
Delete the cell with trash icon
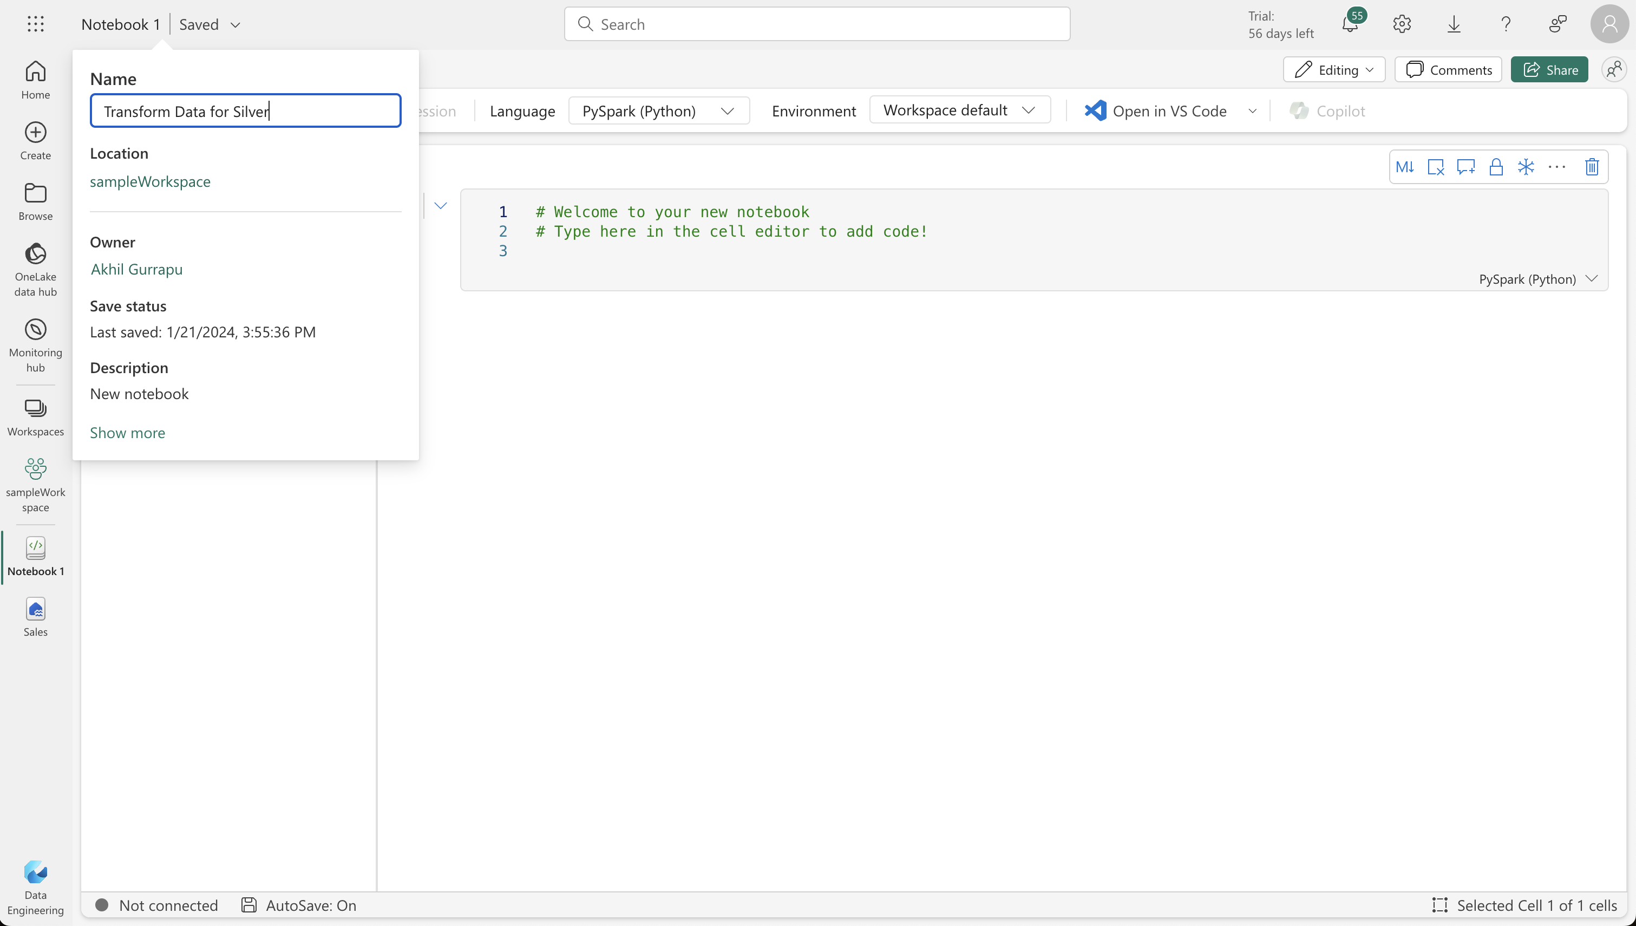pyautogui.click(x=1592, y=167)
